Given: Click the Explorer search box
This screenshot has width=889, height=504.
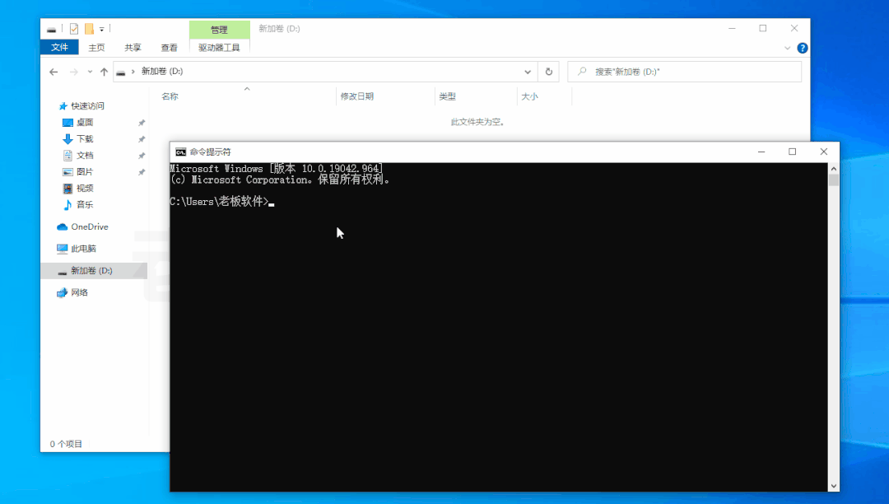Looking at the screenshot, I should [684, 72].
